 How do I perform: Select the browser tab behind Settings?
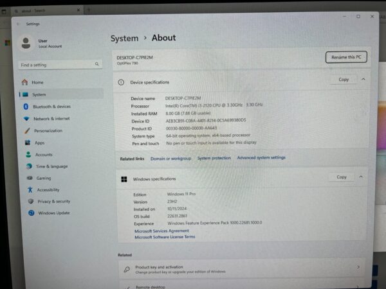click(x=47, y=10)
